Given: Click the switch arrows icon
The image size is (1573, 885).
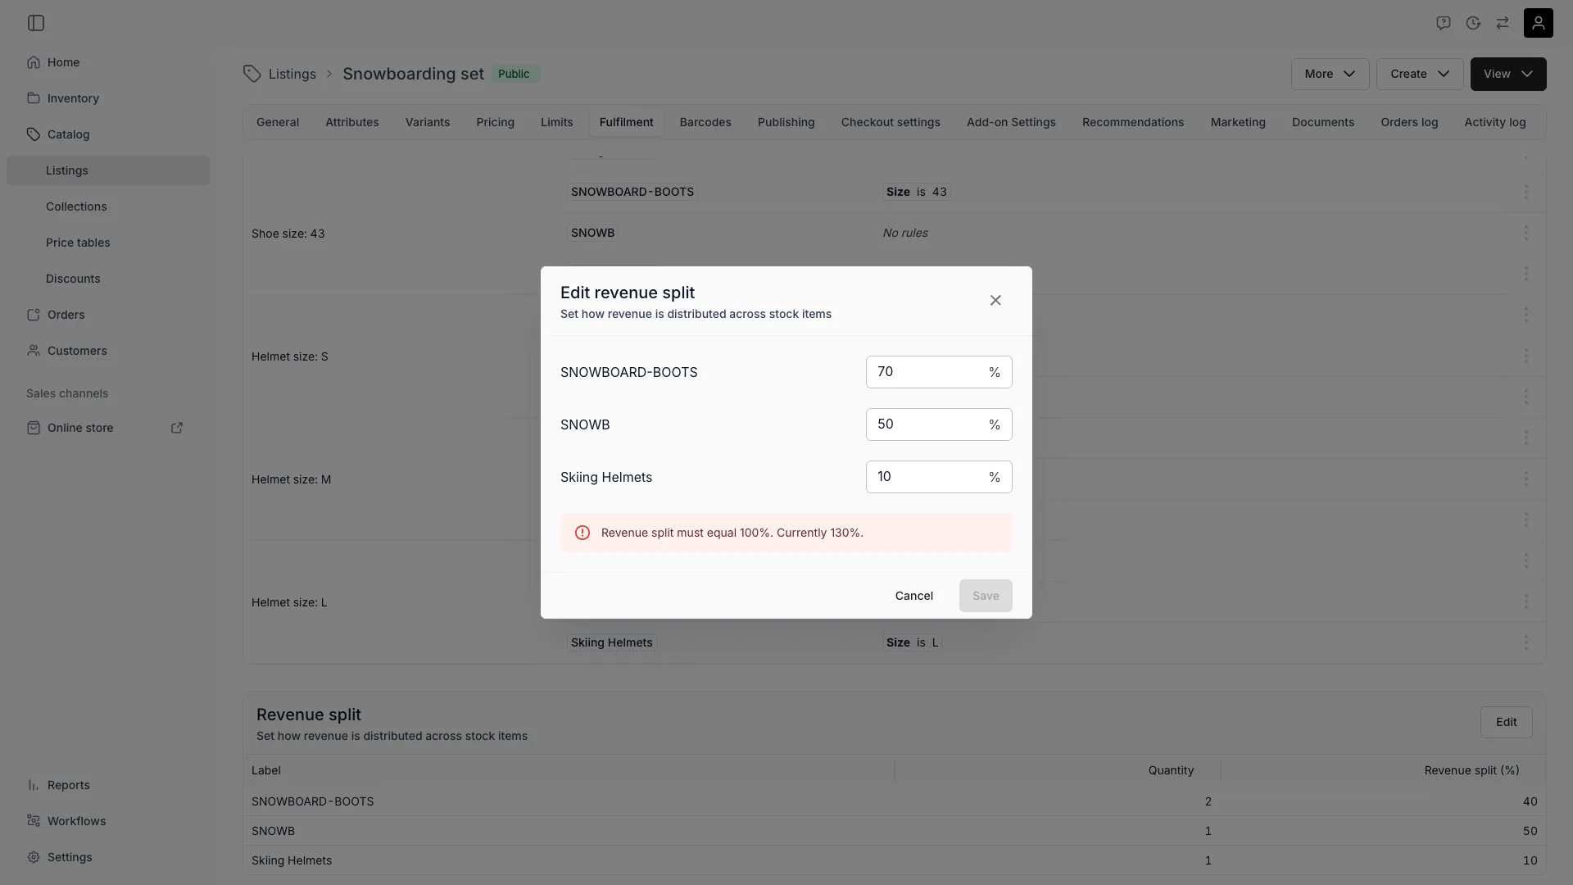Looking at the screenshot, I should (1503, 23).
